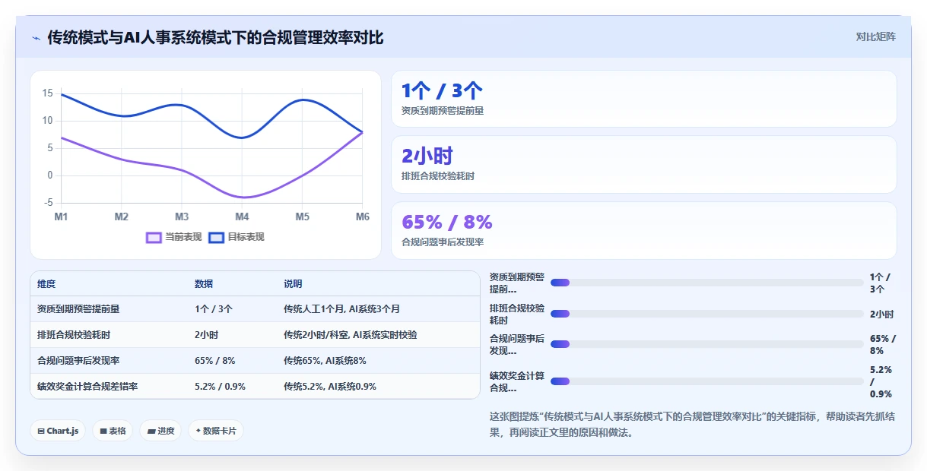
Task: Click the card caption 排班合规校验耗时
Action: (x=438, y=176)
